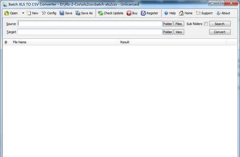This screenshot has width=240, height=157.
Task: Choose the Save As icon
Action: tap(78, 13)
